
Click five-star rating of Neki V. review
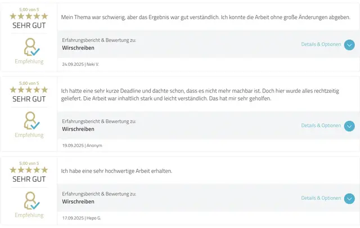point(29,16)
